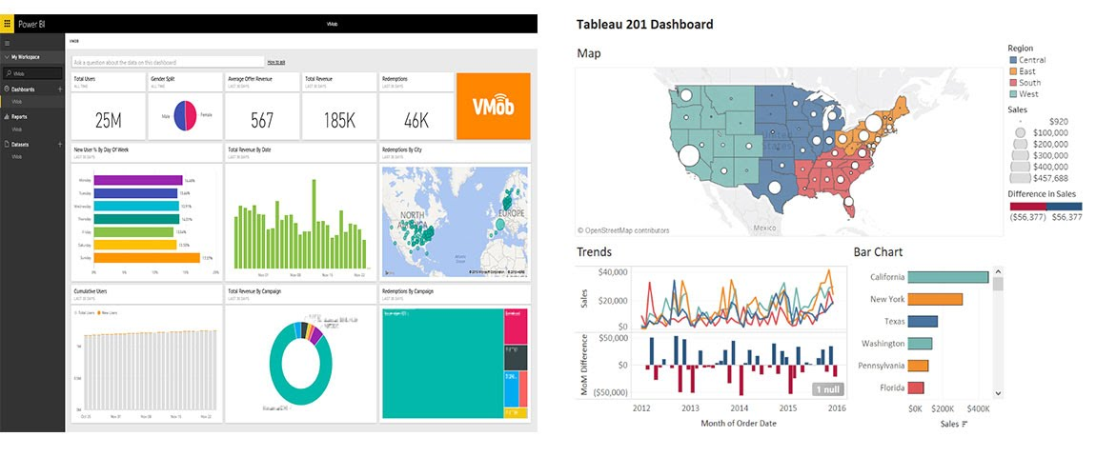
Task: Click the orange VMob logo tile
Action: tap(493, 107)
